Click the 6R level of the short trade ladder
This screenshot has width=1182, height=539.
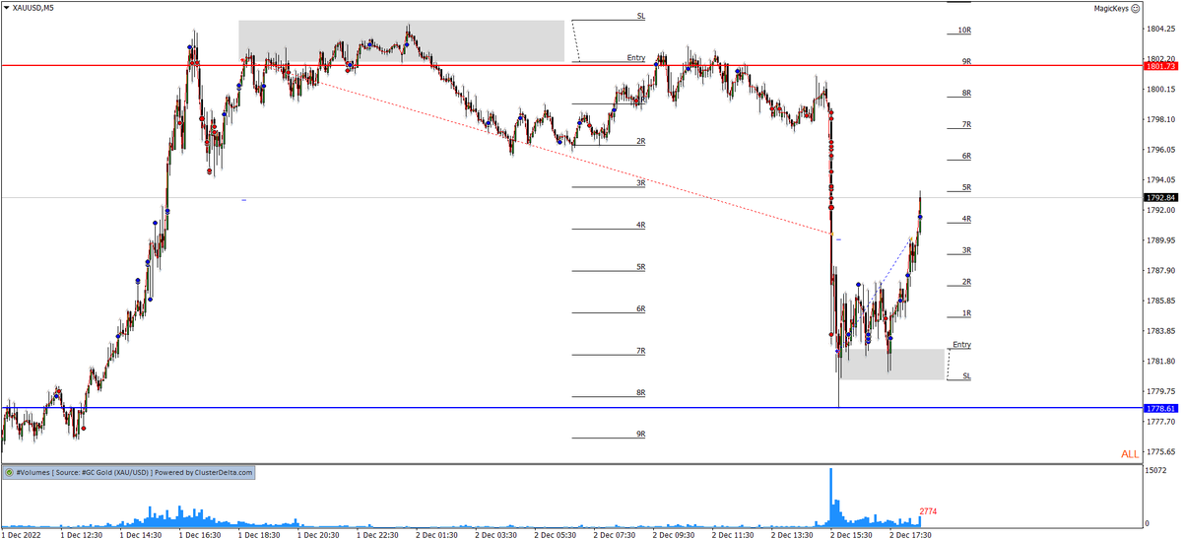(640, 309)
